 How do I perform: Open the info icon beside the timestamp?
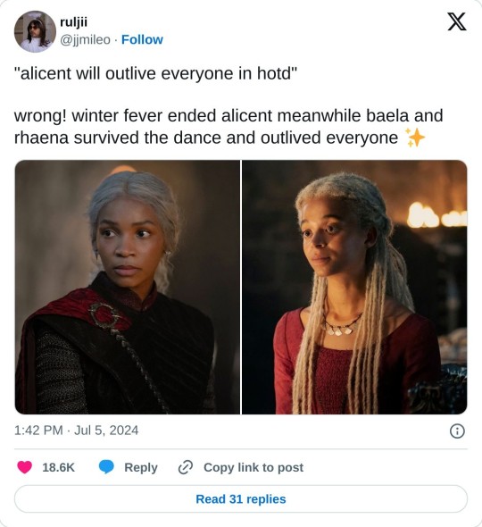457,431
